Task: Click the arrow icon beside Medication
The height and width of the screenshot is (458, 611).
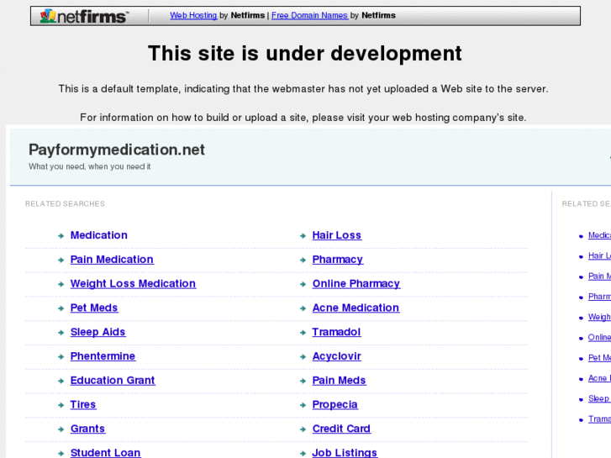Action: (x=61, y=236)
